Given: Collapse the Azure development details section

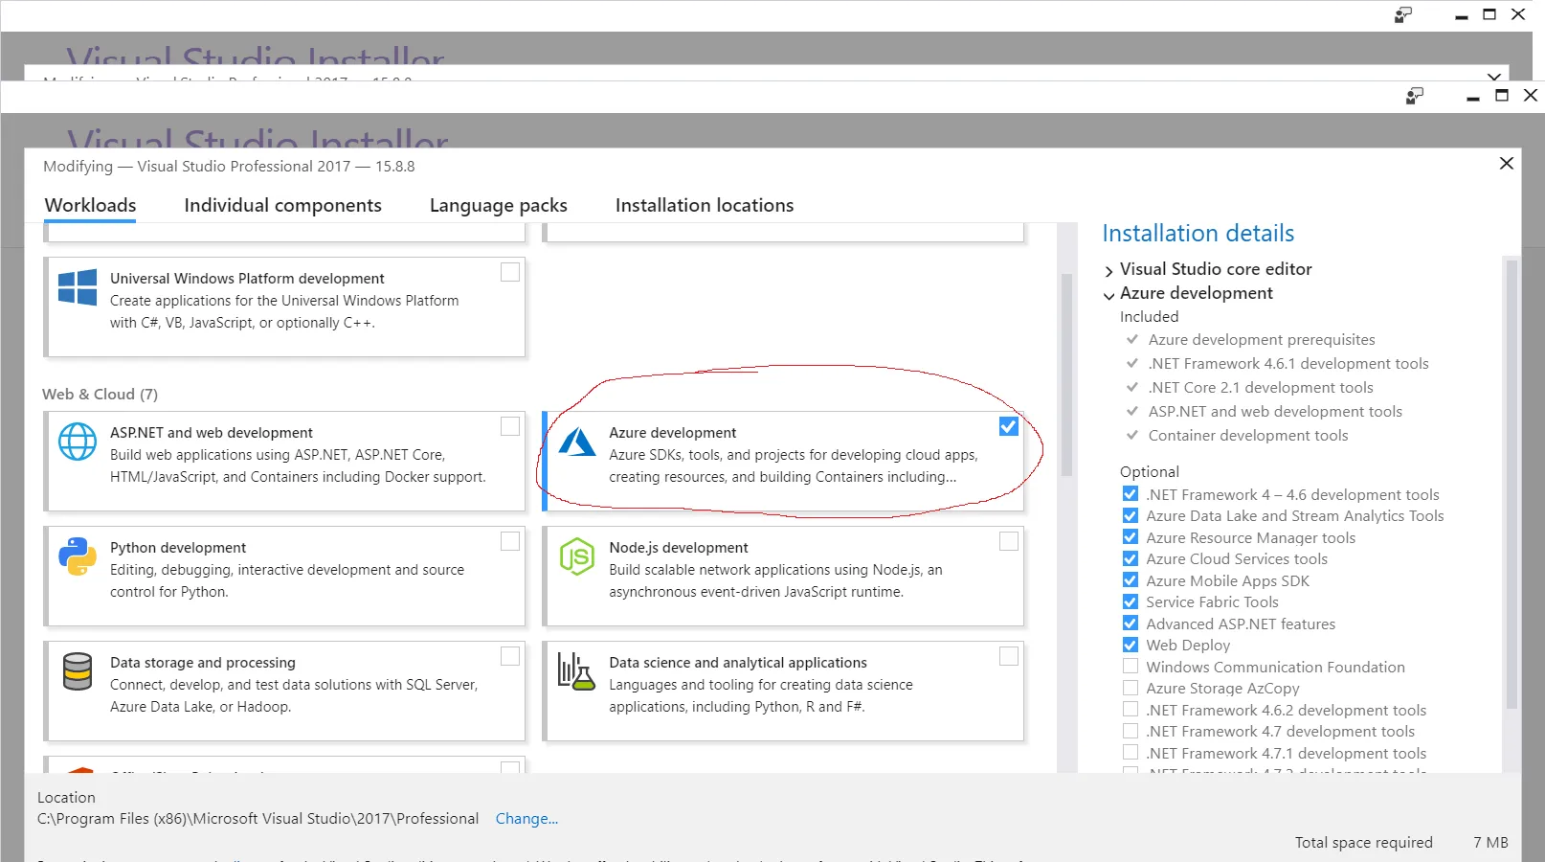Looking at the screenshot, I should tap(1109, 295).
